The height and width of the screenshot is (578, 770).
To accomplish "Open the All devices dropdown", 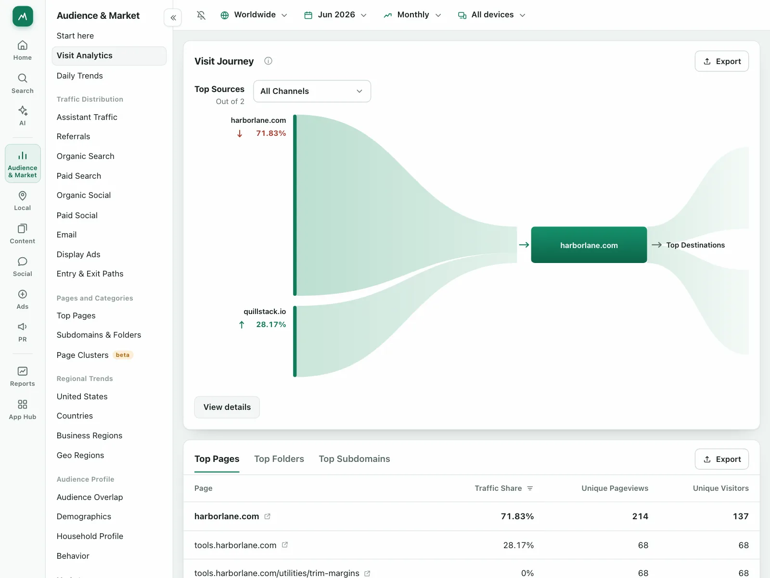I will [x=491, y=15].
